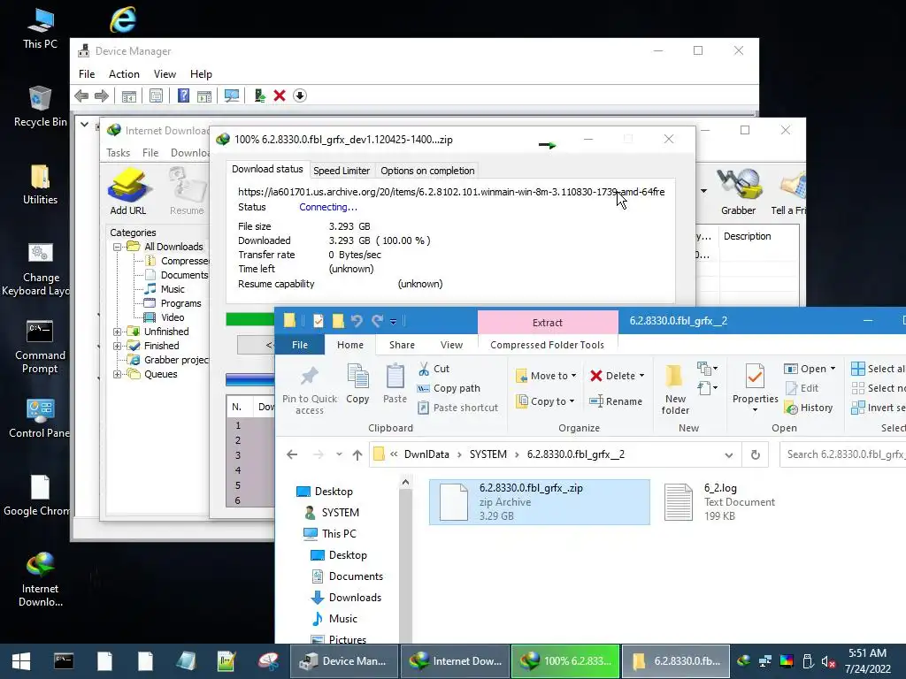Select the 6_2.log text document

tap(720, 502)
